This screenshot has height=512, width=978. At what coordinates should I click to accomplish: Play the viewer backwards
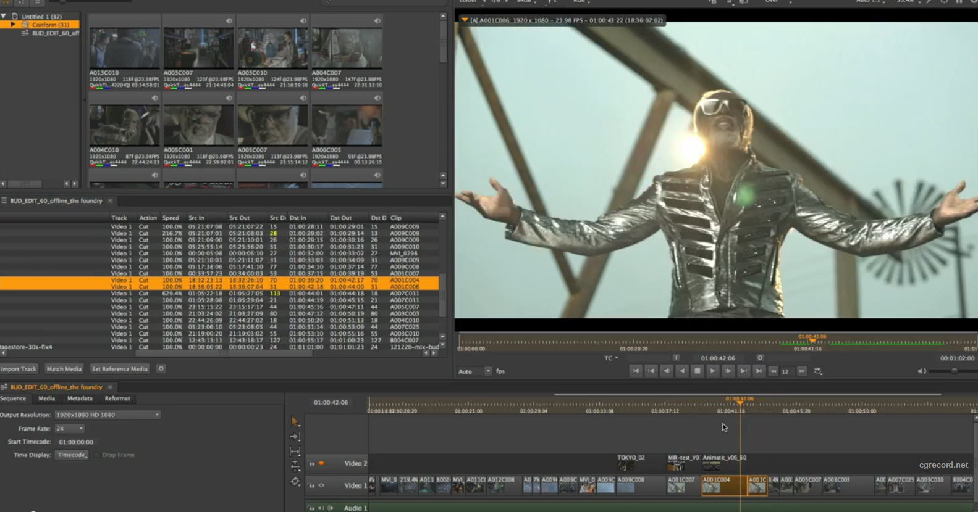(681, 371)
